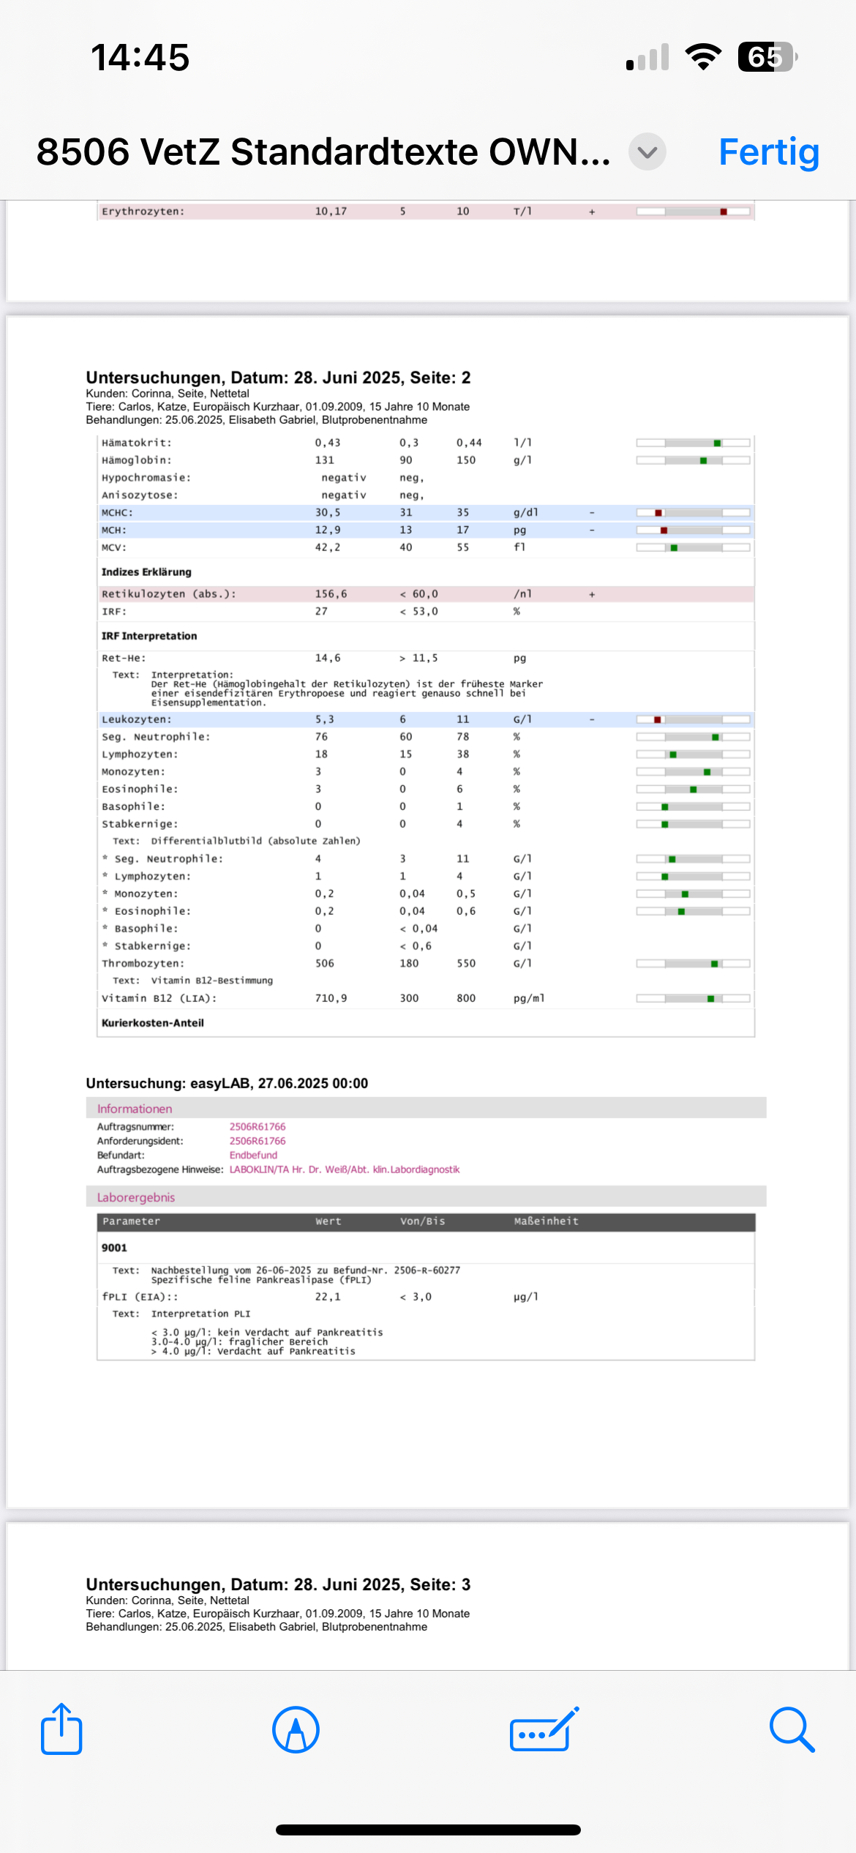Tap the Auftragsnummer value 2506R61766
Image resolution: width=856 pixels, height=1853 pixels.
coord(258,1127)
